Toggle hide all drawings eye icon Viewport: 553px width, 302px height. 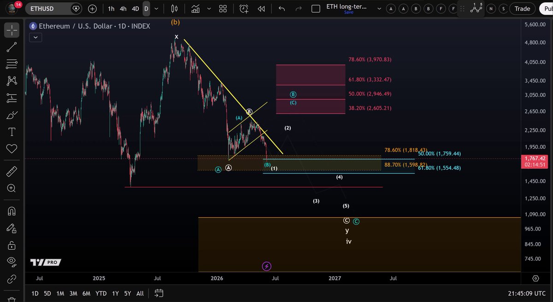point(12,261)
